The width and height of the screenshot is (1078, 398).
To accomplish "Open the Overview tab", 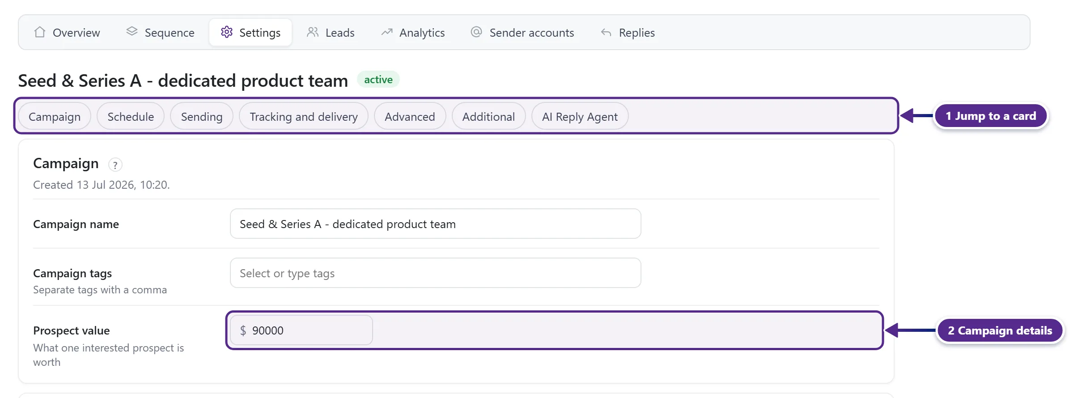I will click(x=67, y=32).
